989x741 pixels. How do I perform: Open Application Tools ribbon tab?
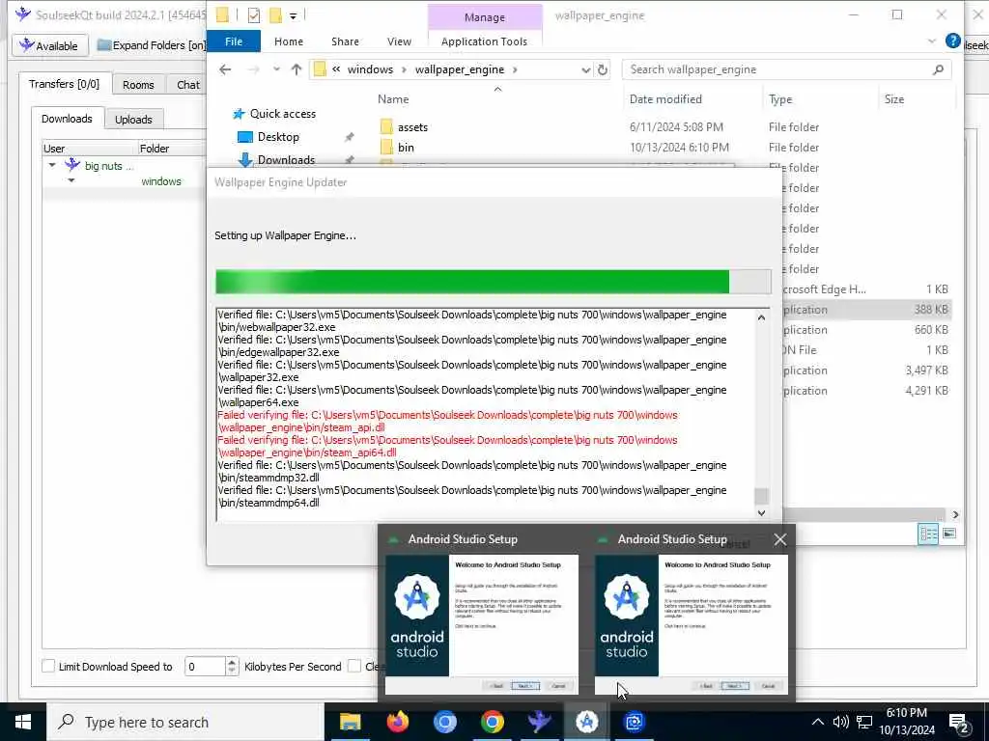(484, 41)
